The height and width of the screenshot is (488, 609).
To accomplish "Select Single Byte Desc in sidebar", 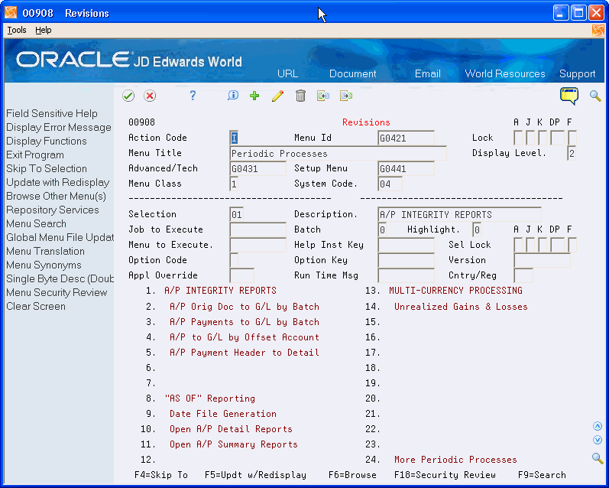I will tap(60, 278).
